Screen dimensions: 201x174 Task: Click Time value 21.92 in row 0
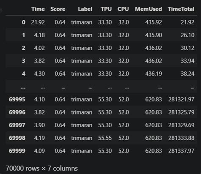(x=38, y=22)
